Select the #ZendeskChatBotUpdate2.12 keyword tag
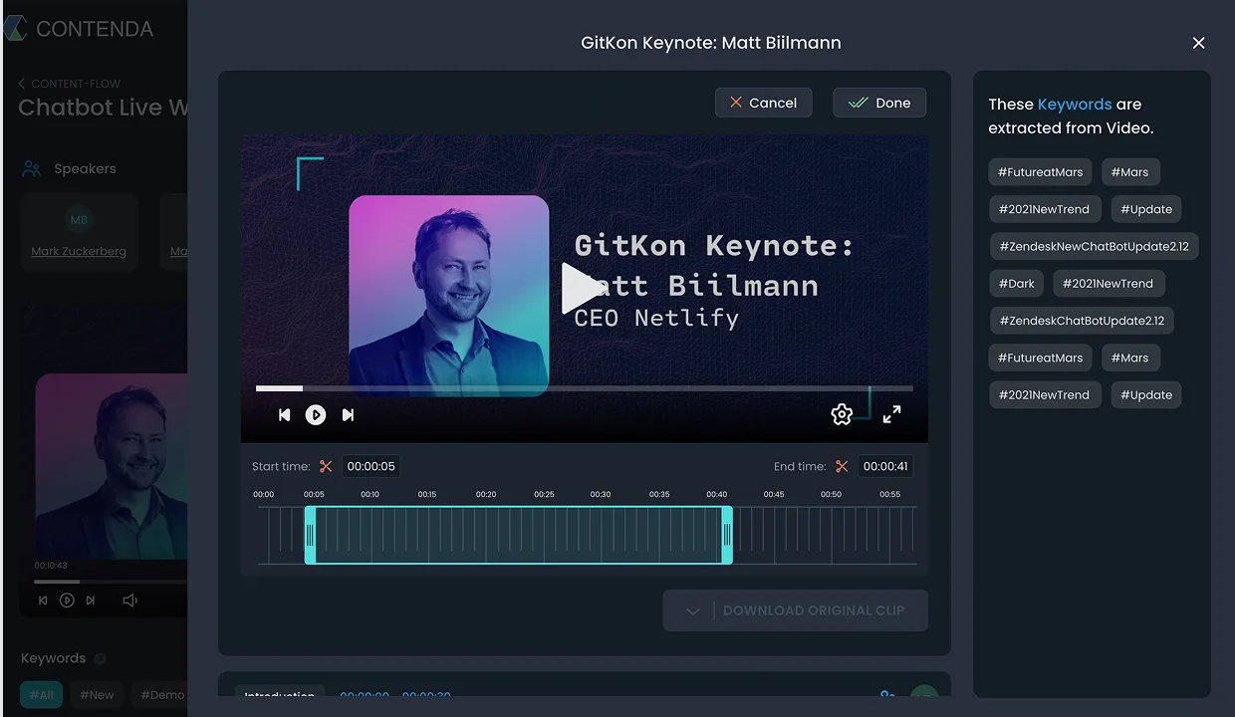This screenshot has width=1235, height=717. [1082, 321]
